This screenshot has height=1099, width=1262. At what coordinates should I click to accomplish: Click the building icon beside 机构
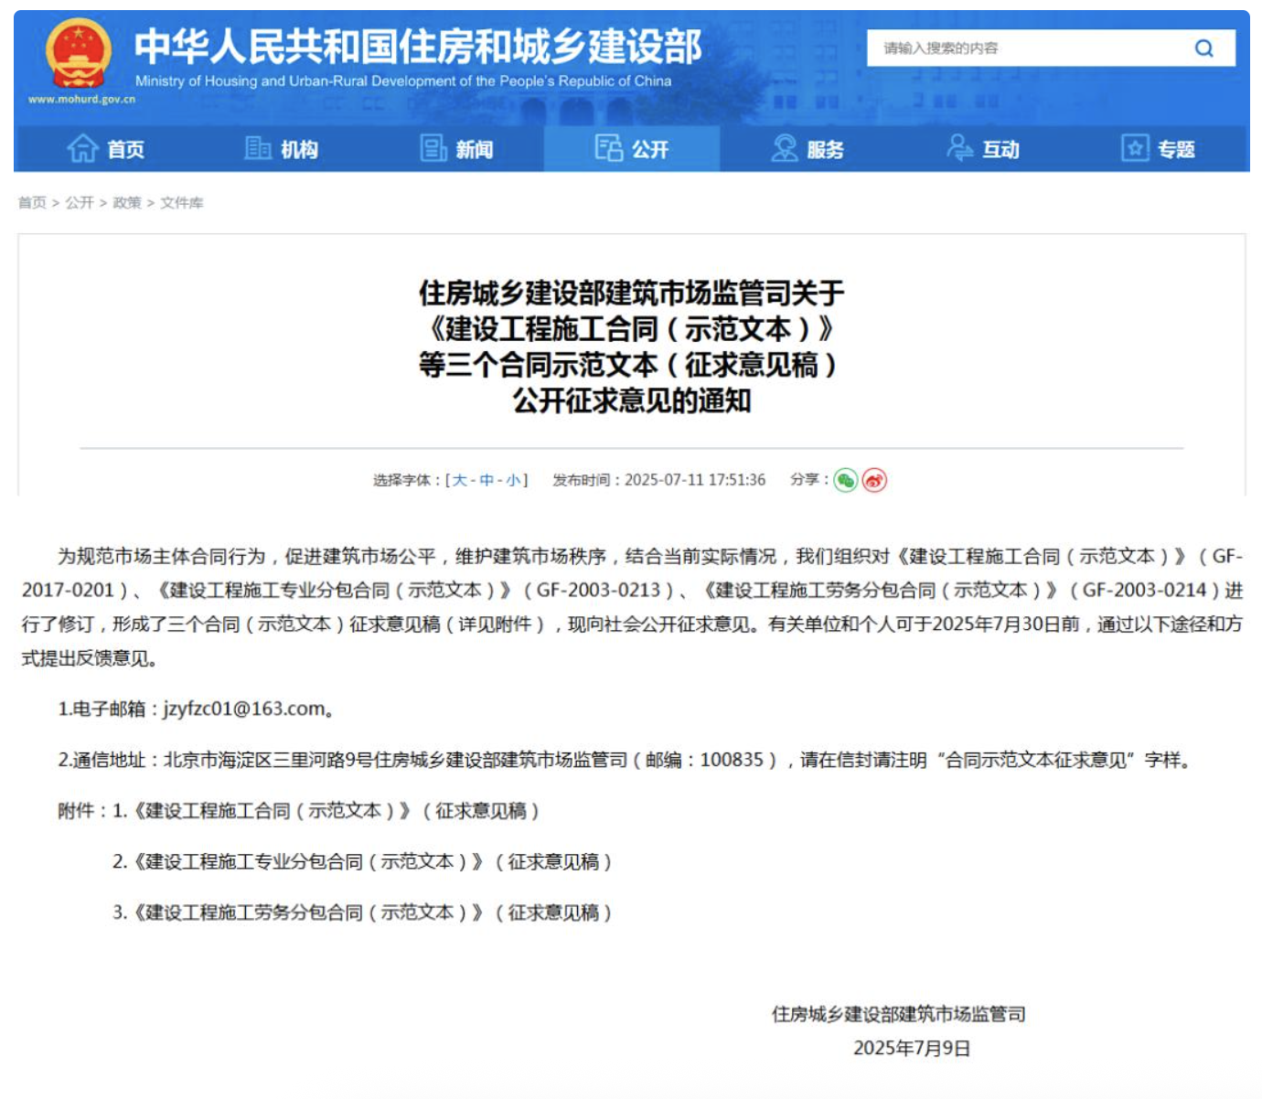(x=259, y=148)
